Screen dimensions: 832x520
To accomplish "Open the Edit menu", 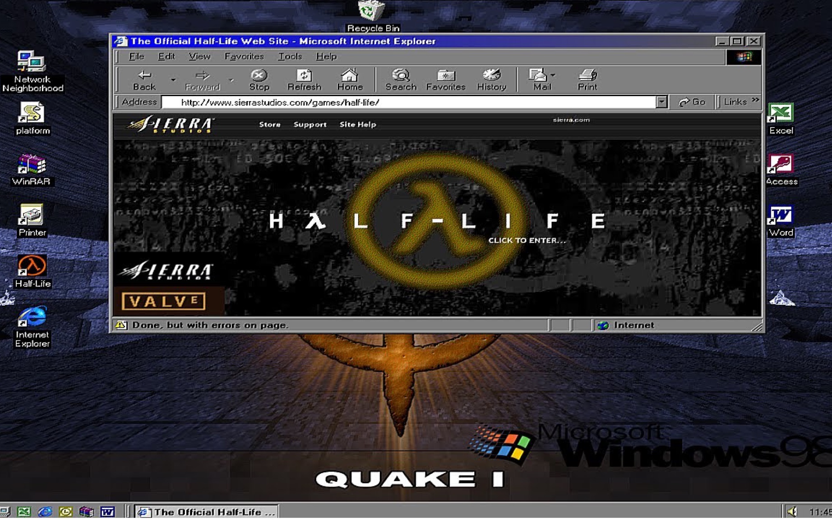I will 166,56.
